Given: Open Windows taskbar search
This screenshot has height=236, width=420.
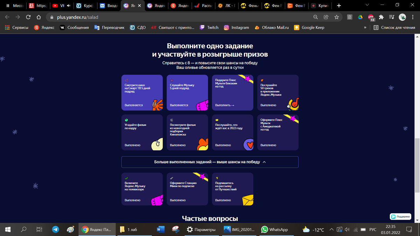Looking at the screenshot, I should coord(24,230).
